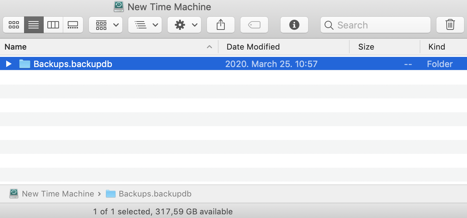Click the Share toolbar icon
The width and height of the screenshot is (467, 218).
pyautogui.click(x=221, y=25)
